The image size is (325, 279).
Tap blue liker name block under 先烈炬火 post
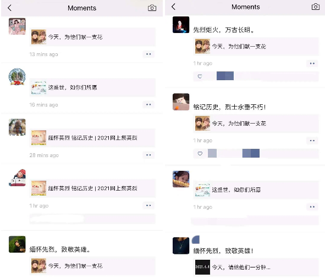point(225,76)
